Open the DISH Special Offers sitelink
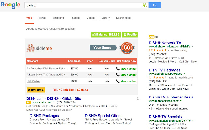Image resolution: width=209 pixels, height=130 pixels. [x=103, y=116]
